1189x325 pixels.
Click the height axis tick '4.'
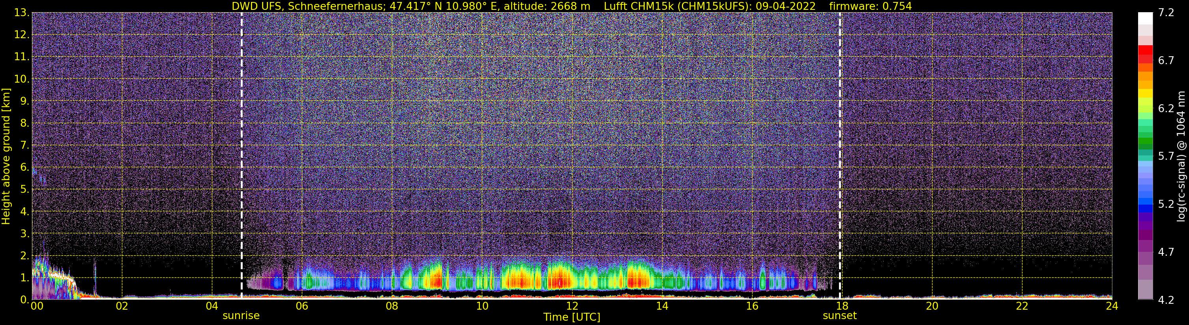coord(24,212)
